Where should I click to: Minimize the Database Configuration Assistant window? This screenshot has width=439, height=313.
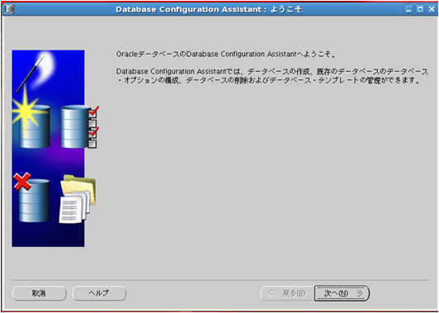click(x=408, y=9)
